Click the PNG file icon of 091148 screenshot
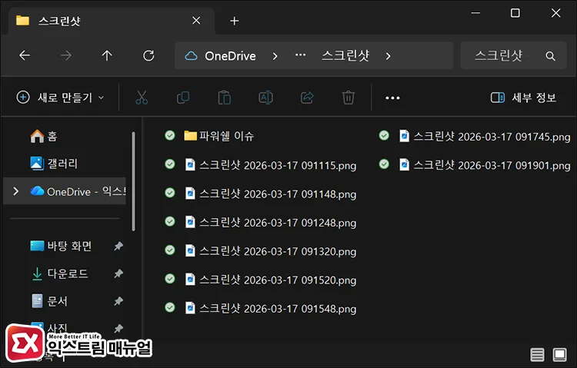This screenshot has height=368, width=577. 190,193
